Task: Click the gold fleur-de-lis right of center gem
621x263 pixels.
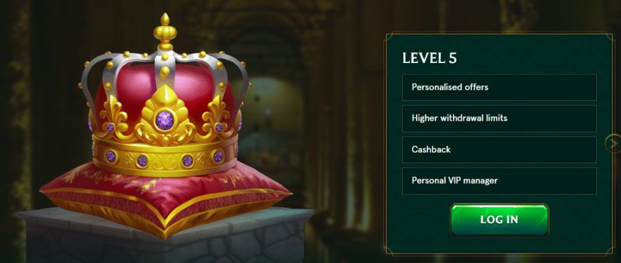Action: pos(217,117)
